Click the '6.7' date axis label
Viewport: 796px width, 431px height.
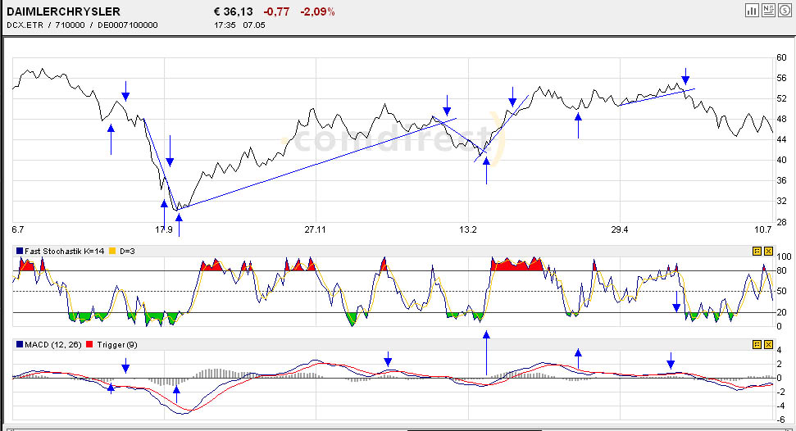[x=18, y=230]
